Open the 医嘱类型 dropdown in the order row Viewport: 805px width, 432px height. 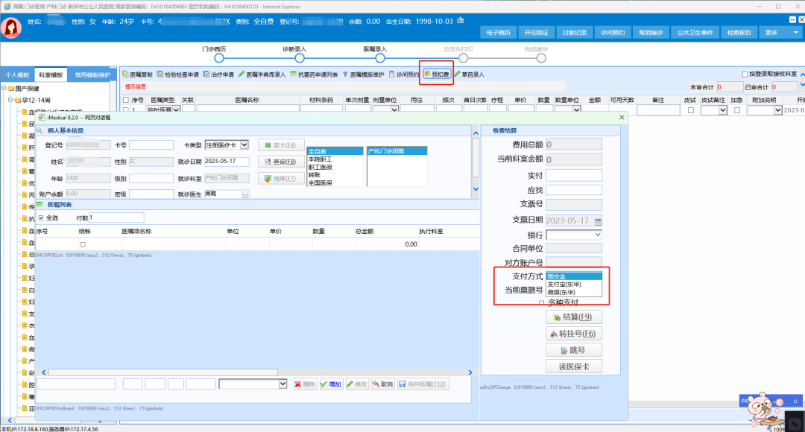click(164, 109)
